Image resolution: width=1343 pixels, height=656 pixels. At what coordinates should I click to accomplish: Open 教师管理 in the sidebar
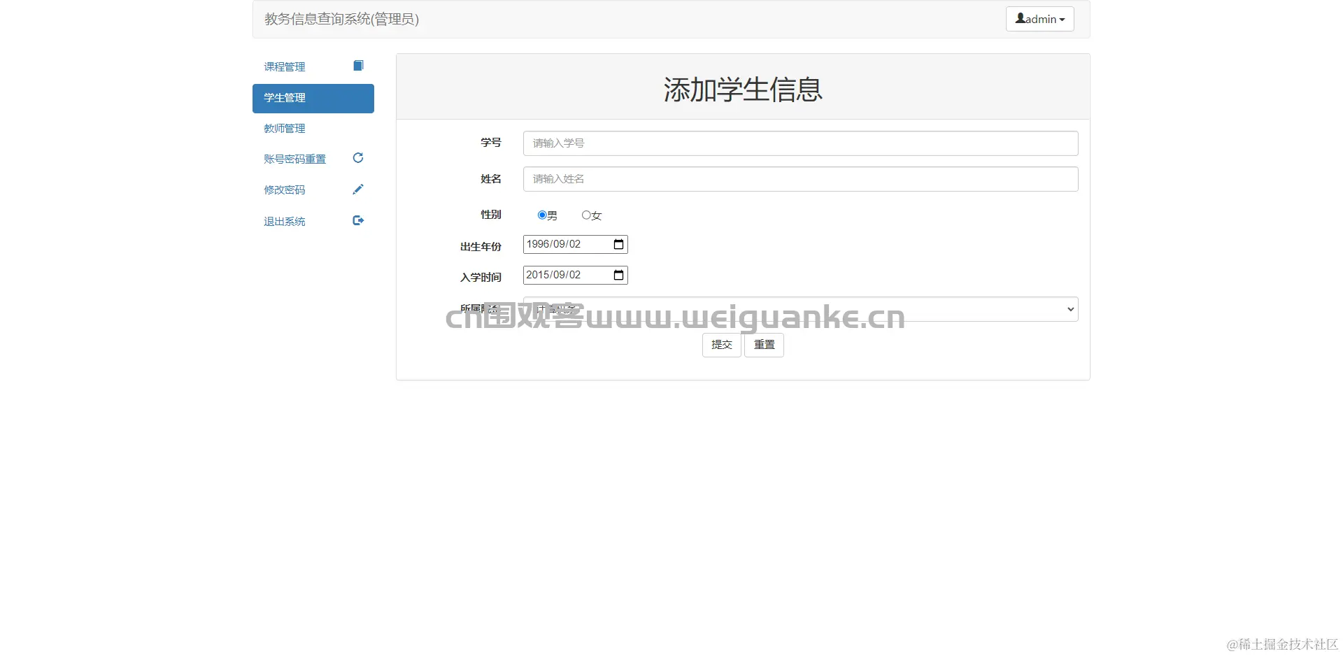pyautogui.click(x=313, y=129)
